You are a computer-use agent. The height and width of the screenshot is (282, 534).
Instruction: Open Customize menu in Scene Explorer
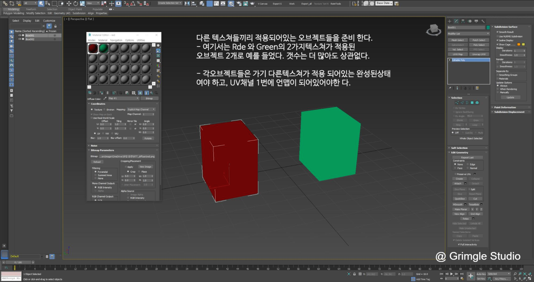[x=49, y=21]
